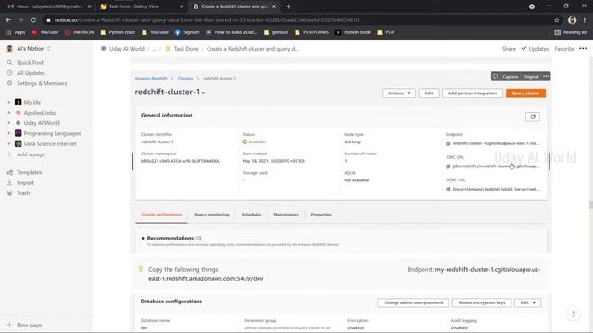
Task: Click Change admin user password button
Action: [413, 302]
